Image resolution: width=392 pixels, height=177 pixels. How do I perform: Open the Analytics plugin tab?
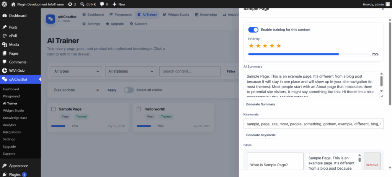click(230, 15)
